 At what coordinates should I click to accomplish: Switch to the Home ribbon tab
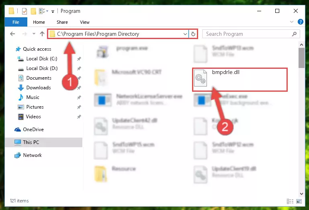click(39, 22)
